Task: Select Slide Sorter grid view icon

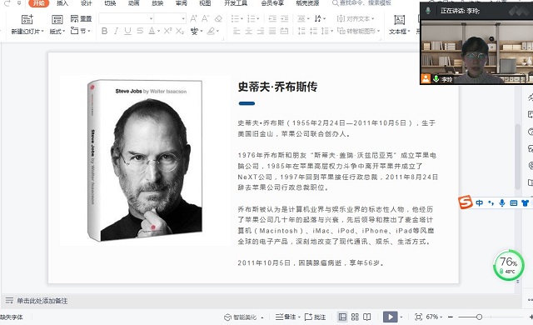Action: pyautogui.click(x=355, y=317)
